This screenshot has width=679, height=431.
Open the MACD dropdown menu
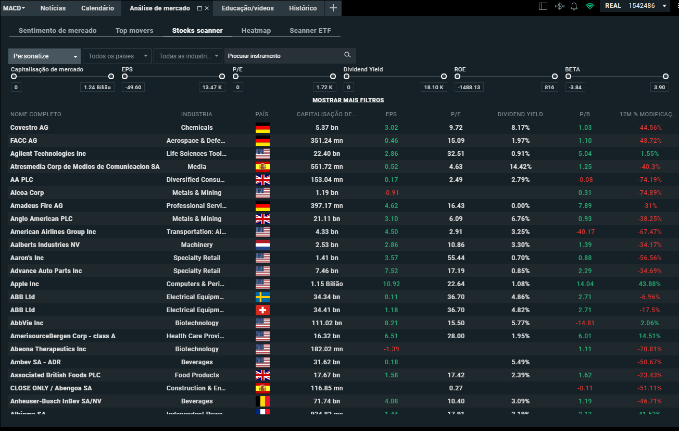tap(15, 8)
